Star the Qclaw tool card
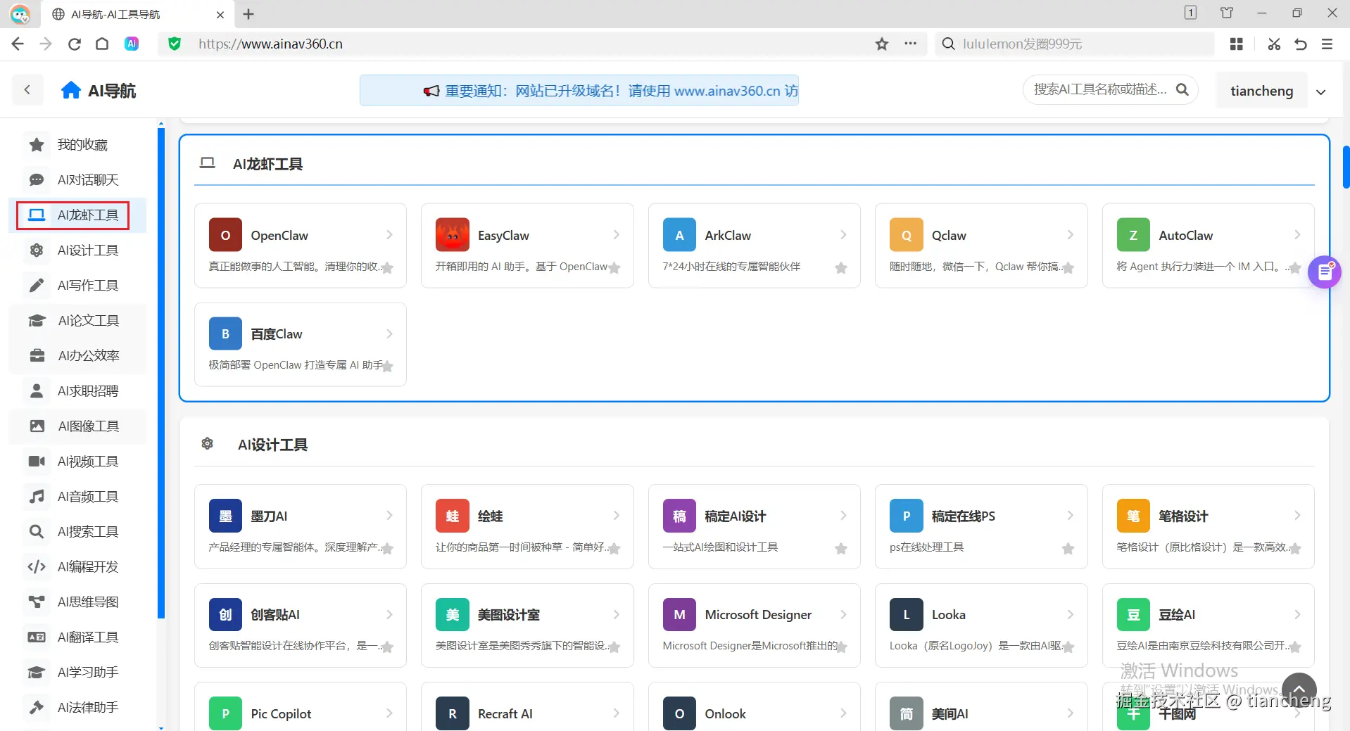1350x731 pixels. click(x=1068, y=268)
